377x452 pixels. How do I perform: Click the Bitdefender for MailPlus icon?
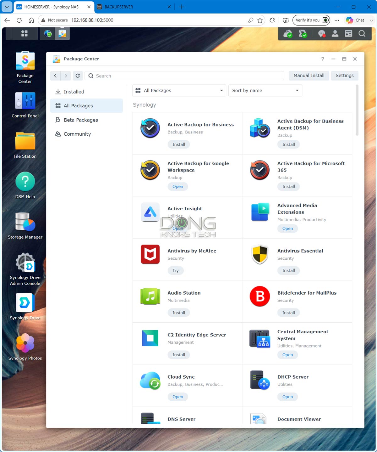260,296
